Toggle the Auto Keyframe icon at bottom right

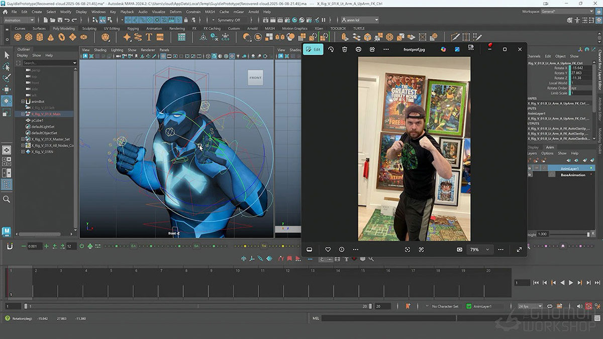tap(589, 306)
